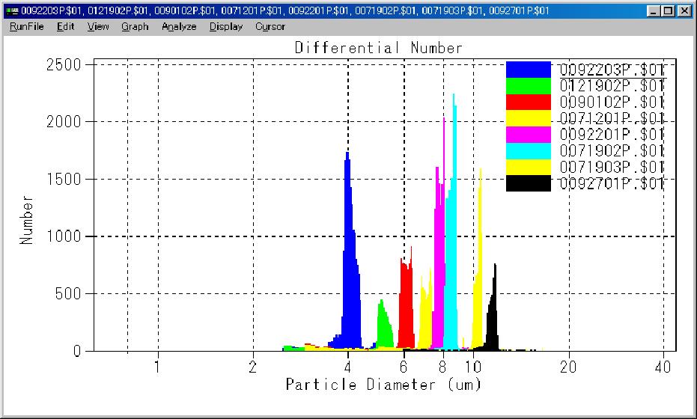Select legend entry 0090102P.$01
Image resolution: width=697 pixels, height=419 pixels.
[x=612, y=103]
